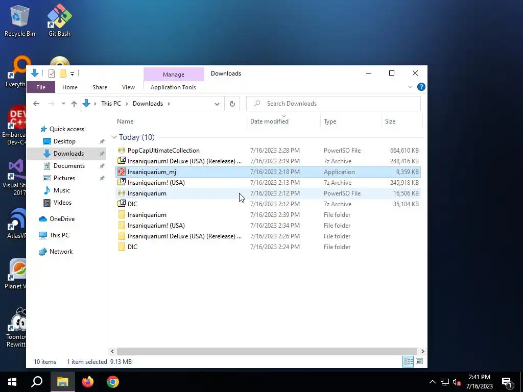The height and width of the screenshot is (392, 523).
Task: Launch Firefox from the taskbar
Action: click(88, 382)
